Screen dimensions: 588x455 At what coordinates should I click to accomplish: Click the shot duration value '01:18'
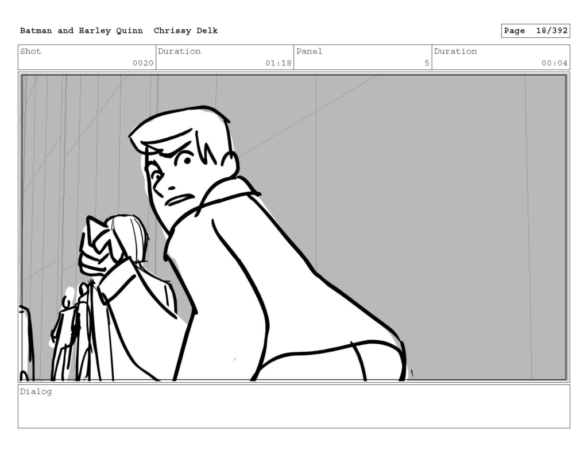[x=278, y=63]
